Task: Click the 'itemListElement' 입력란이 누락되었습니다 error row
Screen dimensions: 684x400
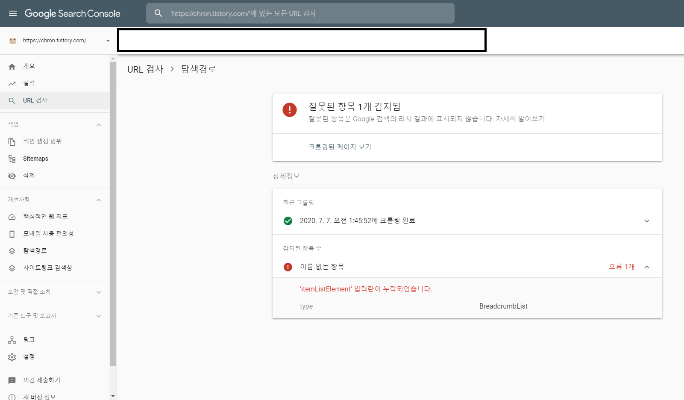Action: tap(366, 289)
